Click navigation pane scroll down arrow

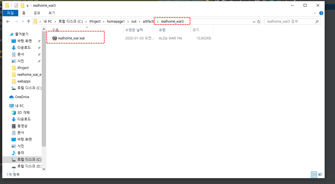tap(44, 169)
